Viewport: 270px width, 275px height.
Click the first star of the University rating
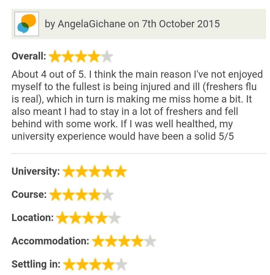coord(69,171)
